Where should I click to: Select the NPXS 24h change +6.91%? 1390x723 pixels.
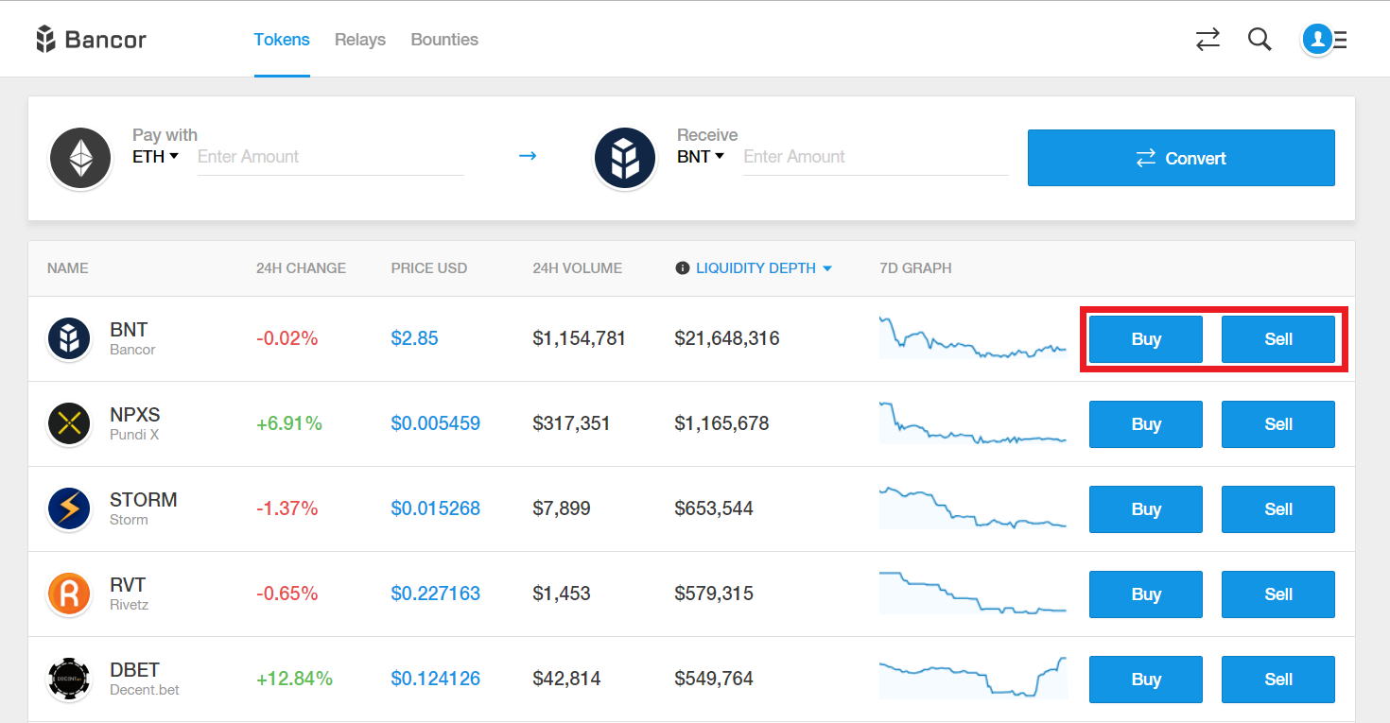pos(289,423)
